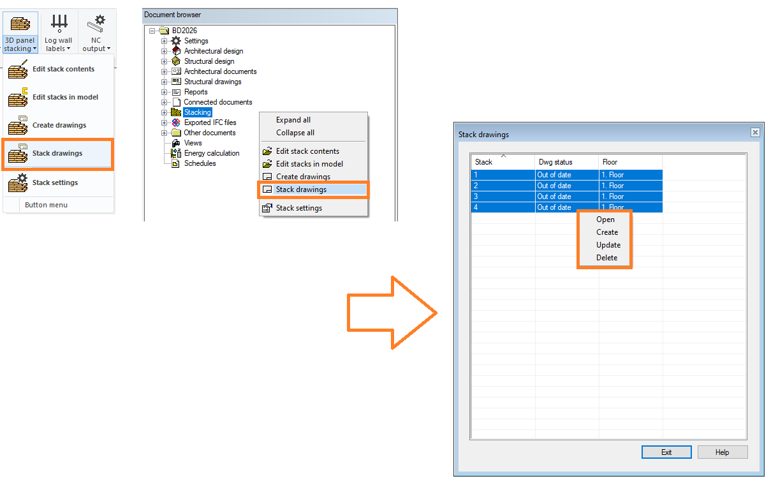Select Edit stack contents in button menu
The width and height of the screenshot is (771, 483).
62,69
